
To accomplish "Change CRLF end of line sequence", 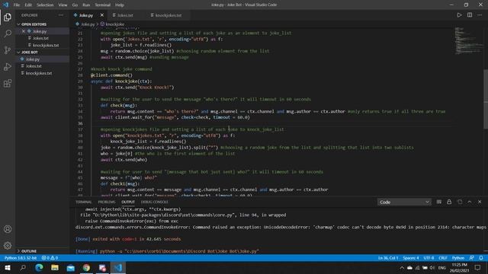I will [442, 258].
